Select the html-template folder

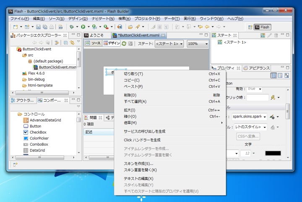(x=38, y=85)
